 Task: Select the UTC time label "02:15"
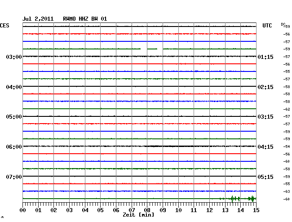265,87
